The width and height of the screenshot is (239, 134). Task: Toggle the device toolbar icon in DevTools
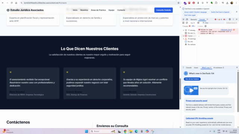pos(187,19)
